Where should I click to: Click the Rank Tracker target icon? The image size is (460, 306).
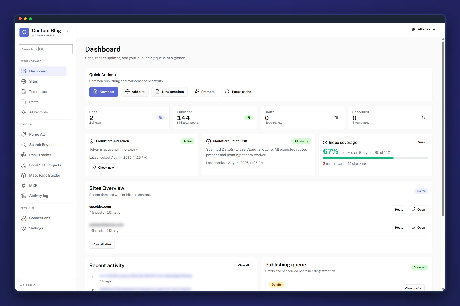point(24,155)
